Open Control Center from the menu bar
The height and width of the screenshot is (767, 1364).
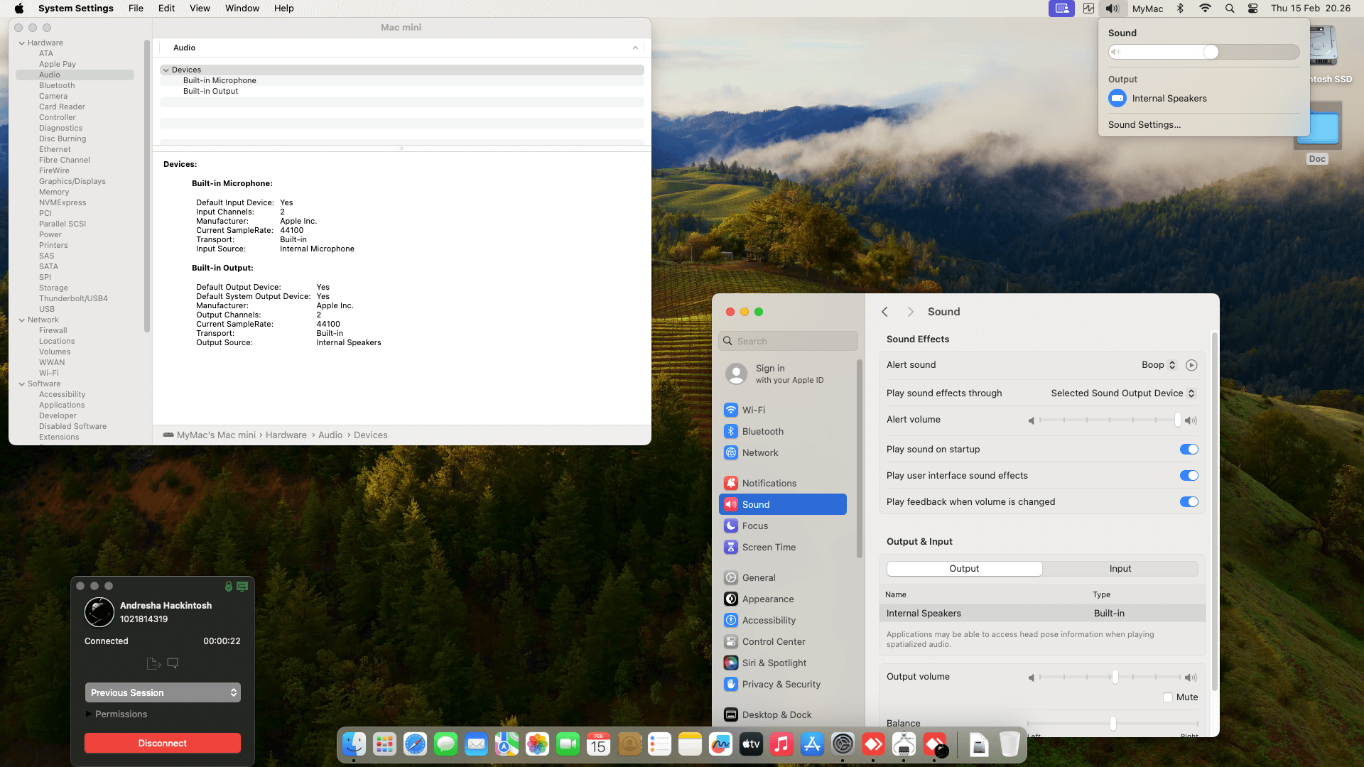(1253, 9)
